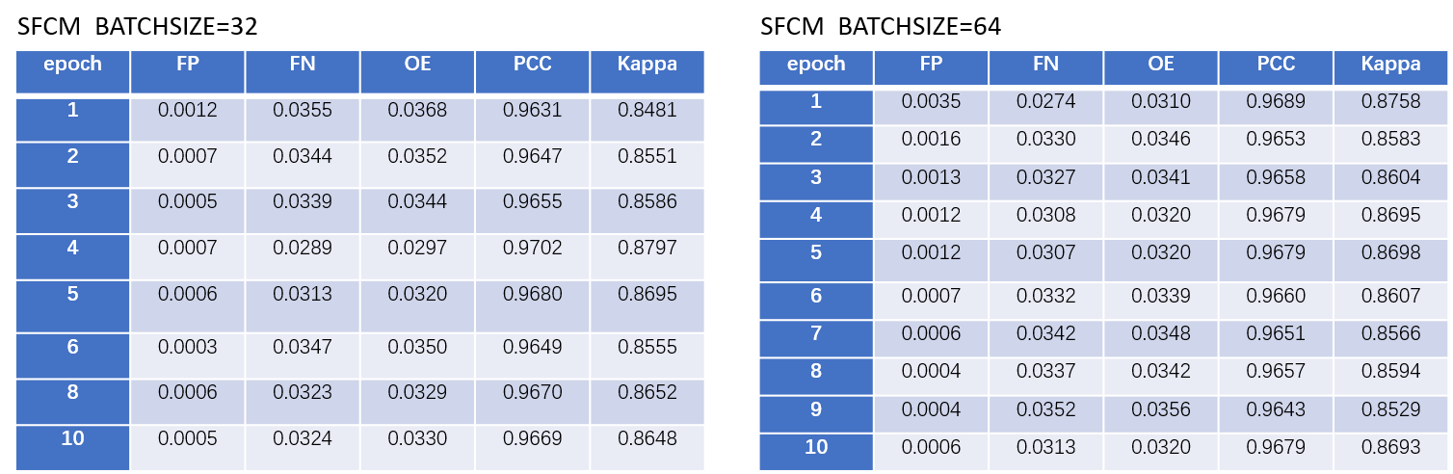Select the FP header in the right table
Screen dimensions: 1453x474
[931, 65]
